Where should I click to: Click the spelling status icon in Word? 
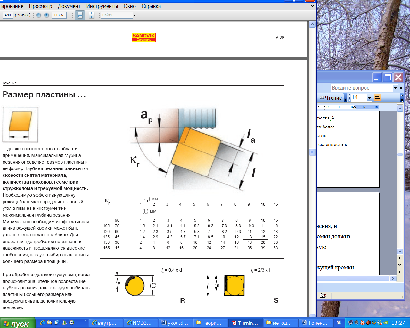[x=323, y=296]
